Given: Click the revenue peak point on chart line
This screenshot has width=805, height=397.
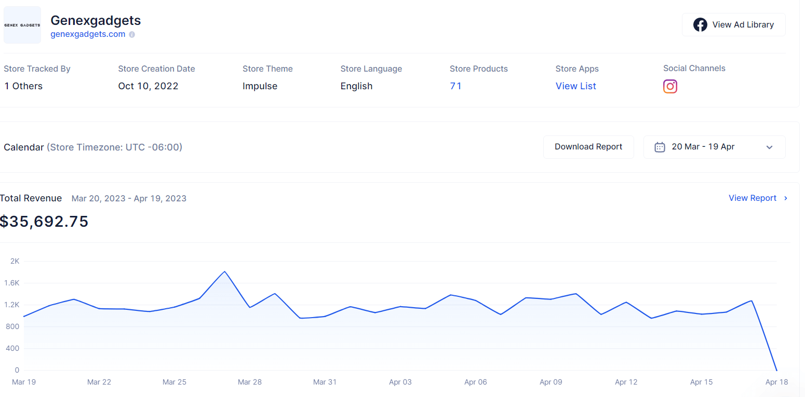Looking at the screenshot, I should click(x=224, y=271).
